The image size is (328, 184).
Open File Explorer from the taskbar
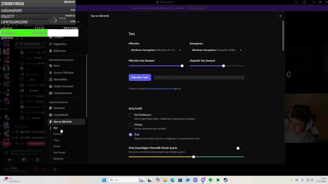pos(165,180)
